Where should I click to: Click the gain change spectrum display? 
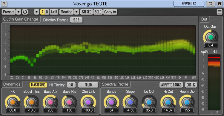pyautogui.click(x=103, y=50)
